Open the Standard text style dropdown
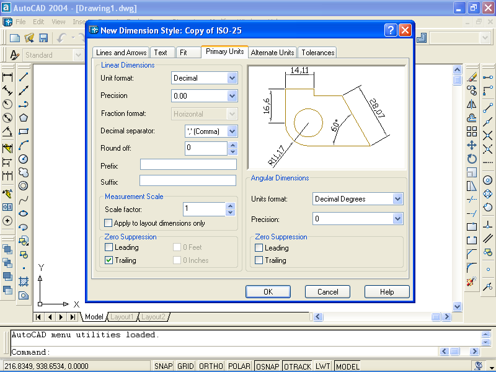This screenshot has width=496, height=372. click(x=78, y=55)
